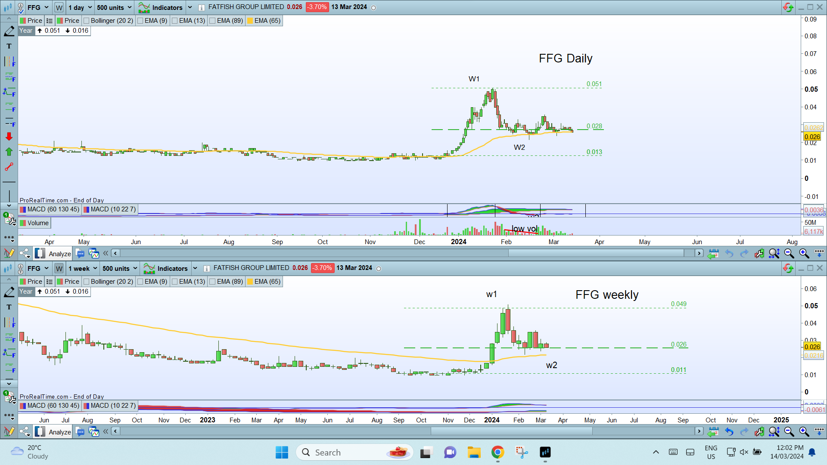The width and height of the screenshot is (827, 465).
Task: Select MACD (10 22 7) tab in daily chart
Action: tap(109, 209)
